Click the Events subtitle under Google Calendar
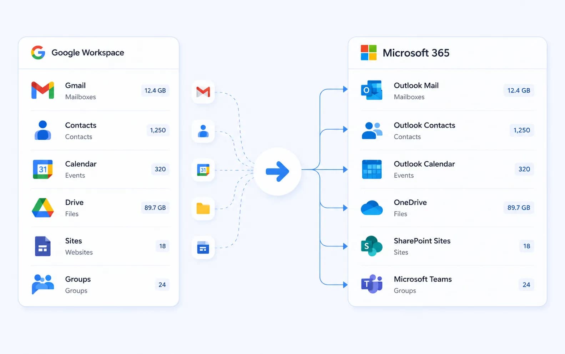The height and width of the screenshot is (354, 565). tap(75, 175)
